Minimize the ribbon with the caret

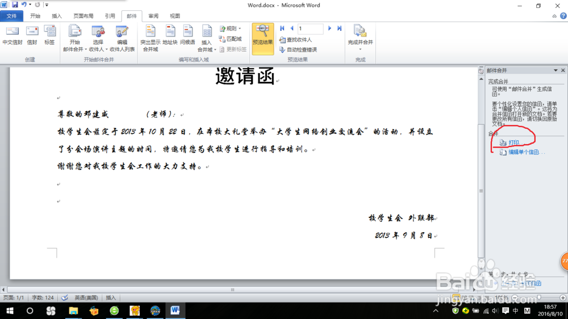coord(554,16)
